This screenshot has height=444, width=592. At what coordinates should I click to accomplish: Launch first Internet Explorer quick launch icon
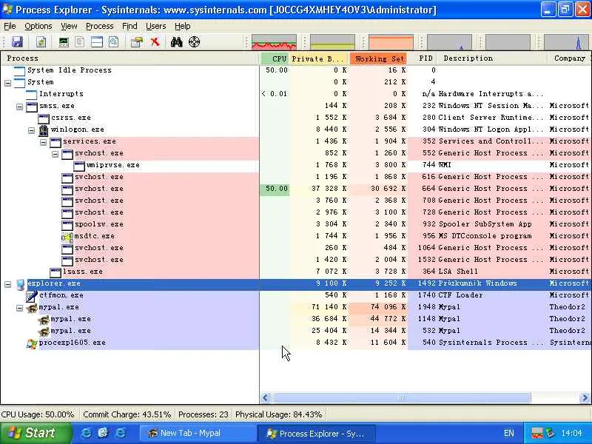pyautogui.click(x=87, y=433)
